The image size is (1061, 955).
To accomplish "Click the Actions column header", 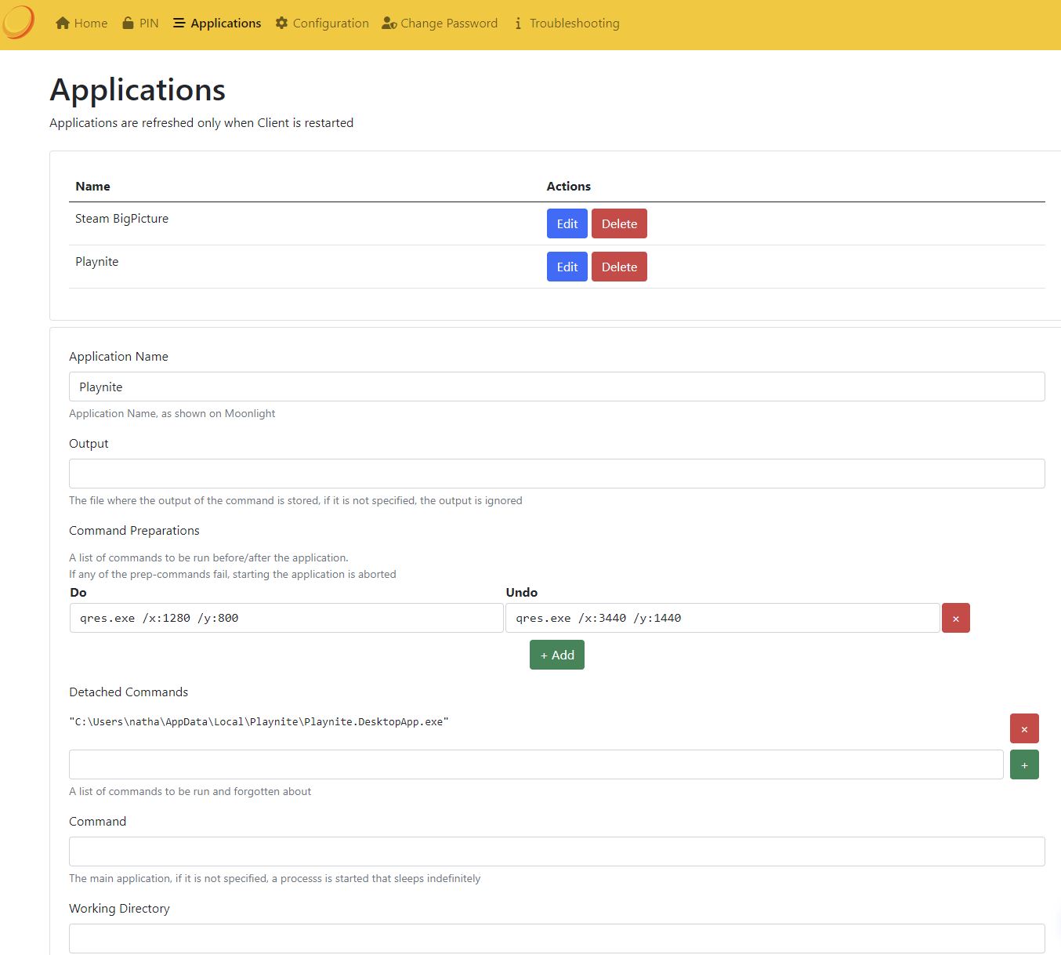I will 569,187.
